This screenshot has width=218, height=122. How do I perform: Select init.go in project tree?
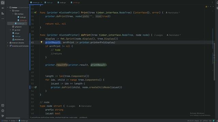point(16,33)
